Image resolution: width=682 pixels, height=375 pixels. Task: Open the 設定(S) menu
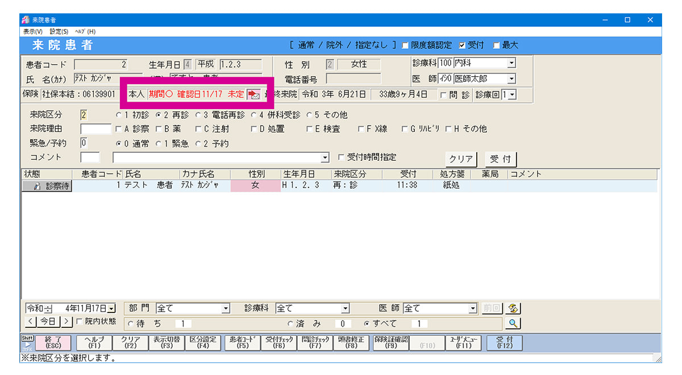point(59,31)
